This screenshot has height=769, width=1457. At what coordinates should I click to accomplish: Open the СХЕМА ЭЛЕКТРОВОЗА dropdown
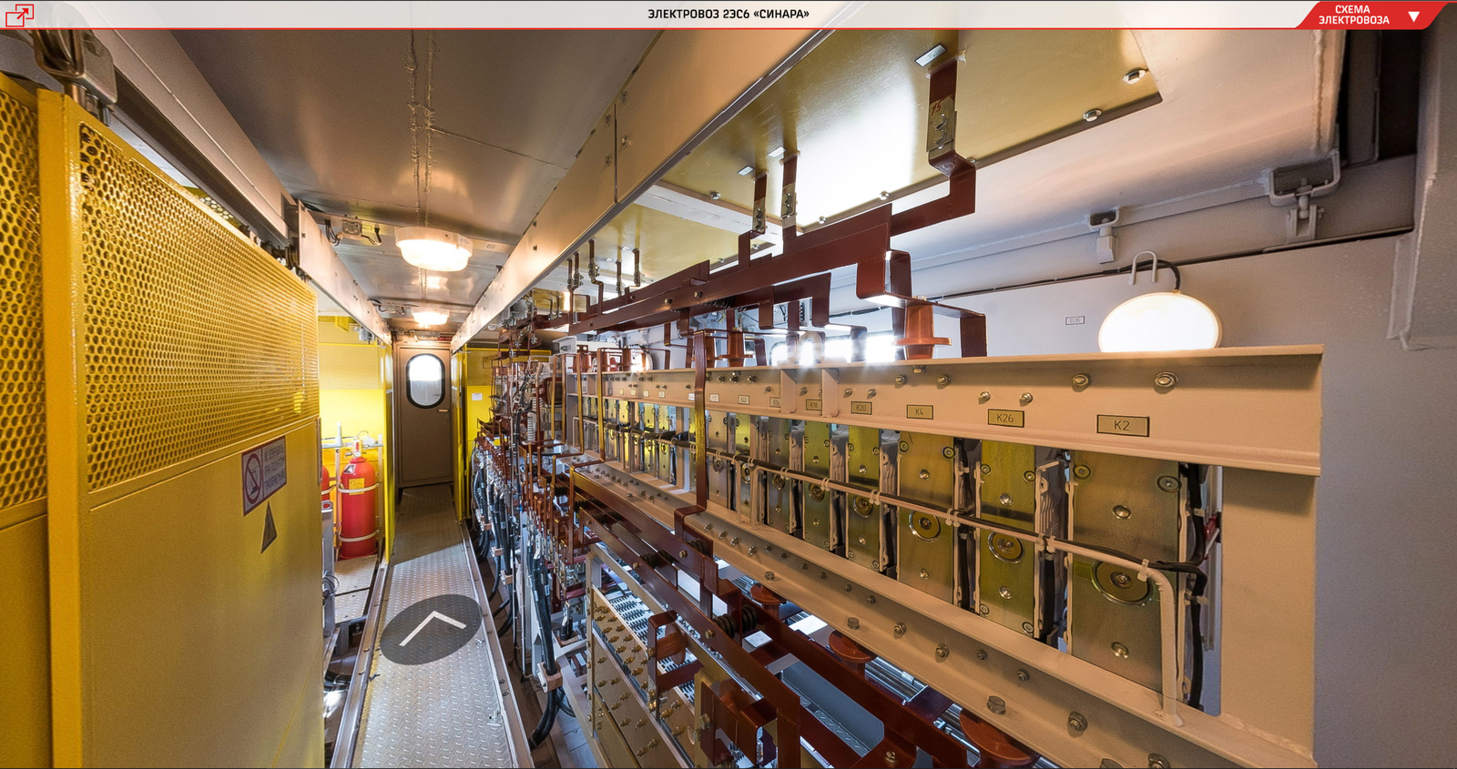(1370, 15)
